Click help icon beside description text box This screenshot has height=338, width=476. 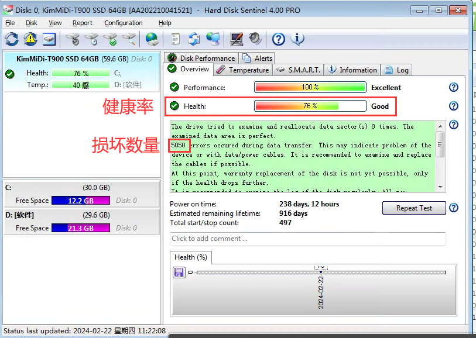[x=454, y=125]
